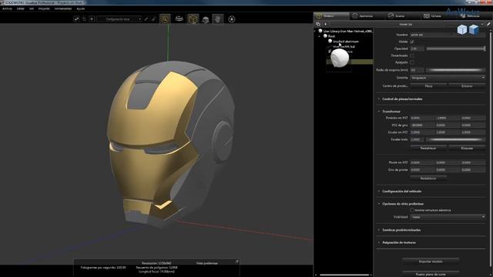Collapse the Root tree node arrow
493x277 pixels.
pos(320,36)
